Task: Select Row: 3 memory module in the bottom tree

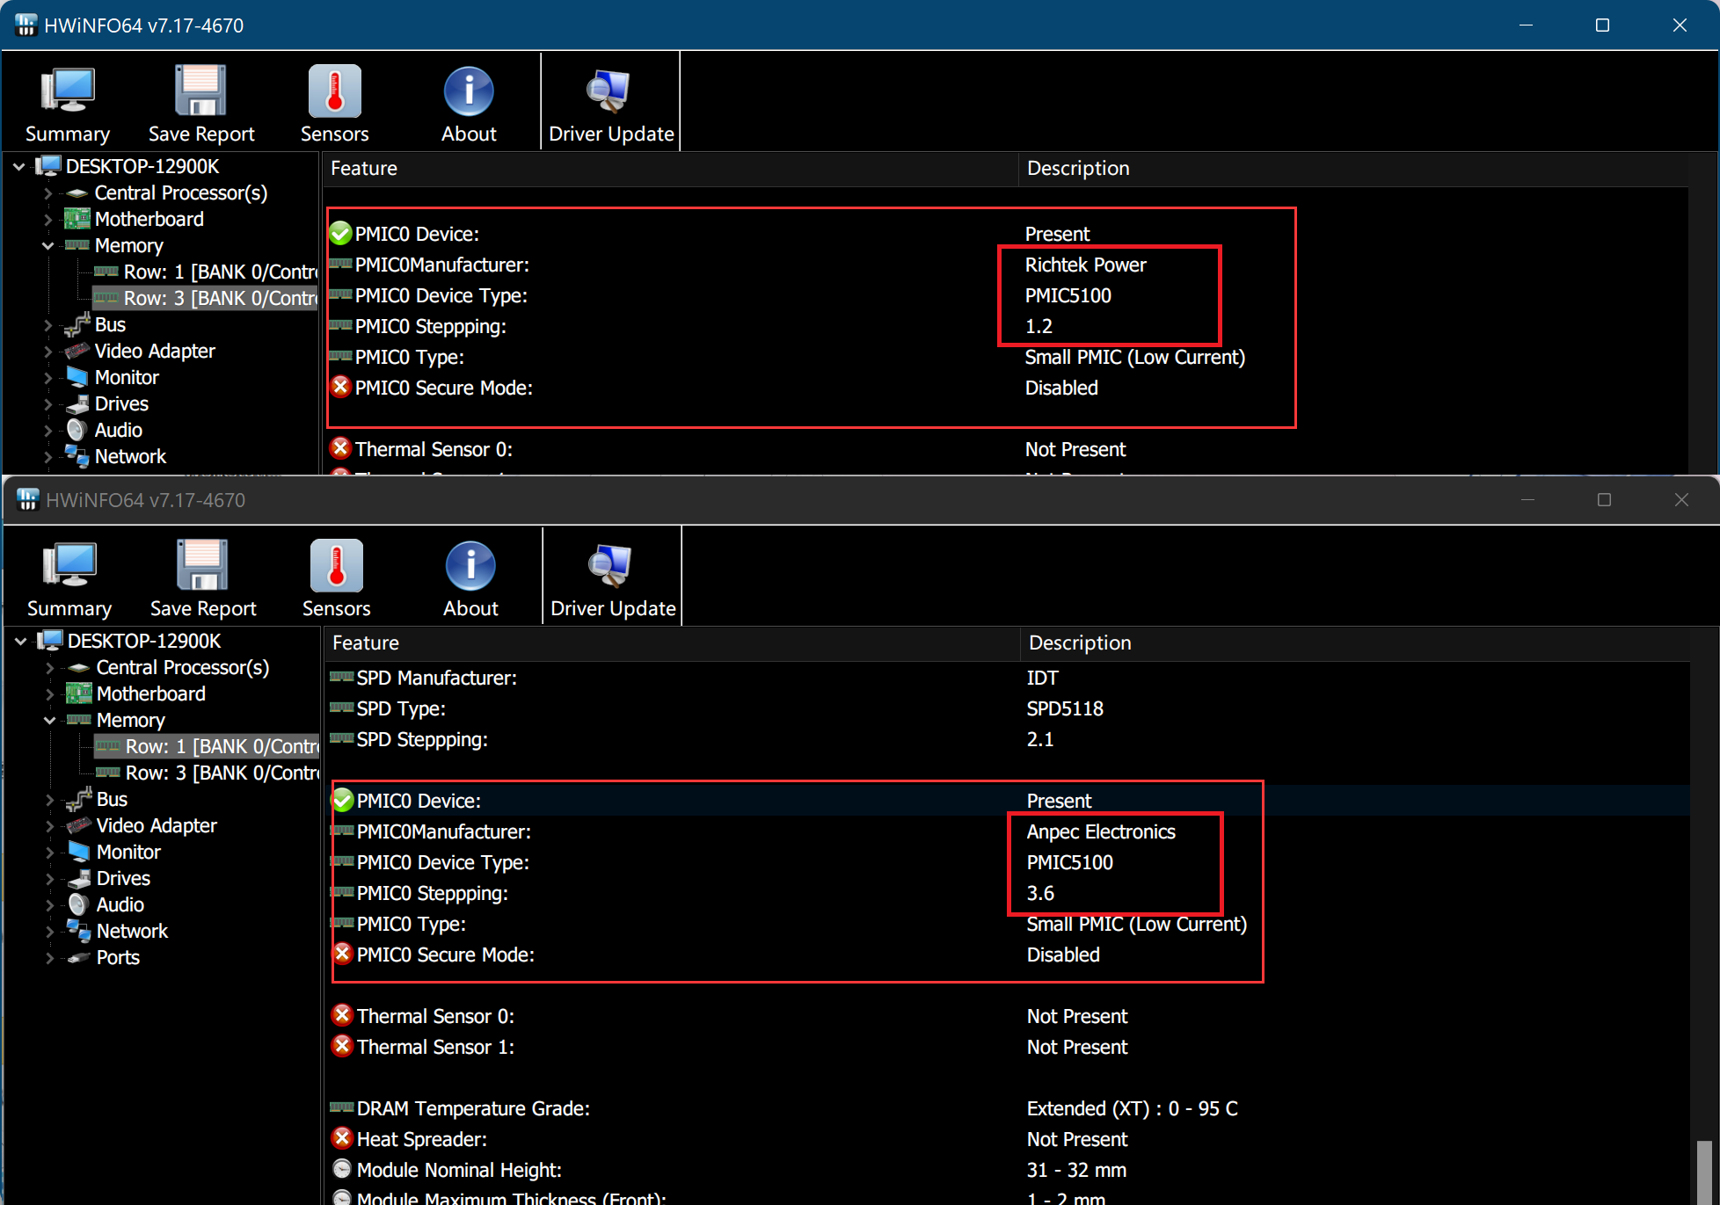Action: pyautogui.click(x=220, y=773)
